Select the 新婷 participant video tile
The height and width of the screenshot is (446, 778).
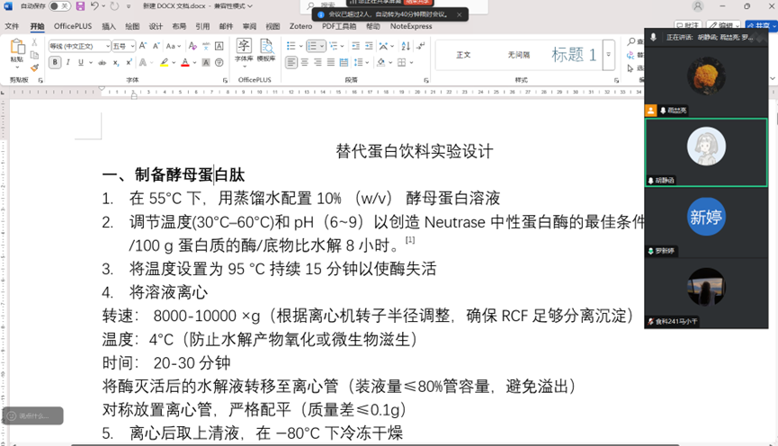(x=706, y=219)
